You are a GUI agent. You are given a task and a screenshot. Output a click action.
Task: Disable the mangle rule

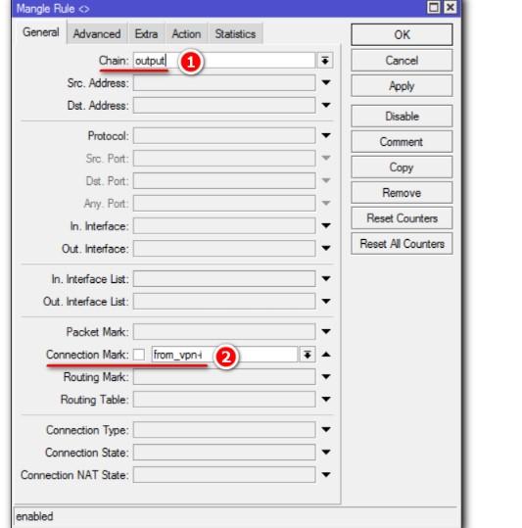[402, 117]
